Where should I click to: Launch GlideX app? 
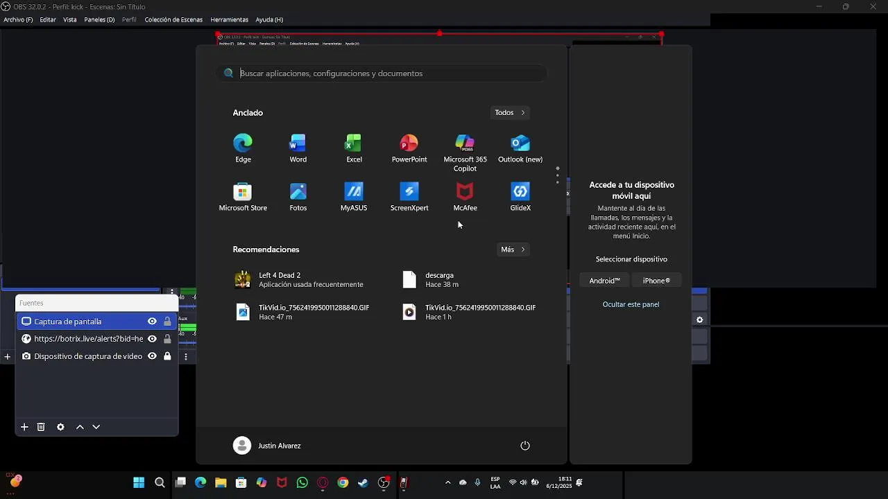pos(520,197)
